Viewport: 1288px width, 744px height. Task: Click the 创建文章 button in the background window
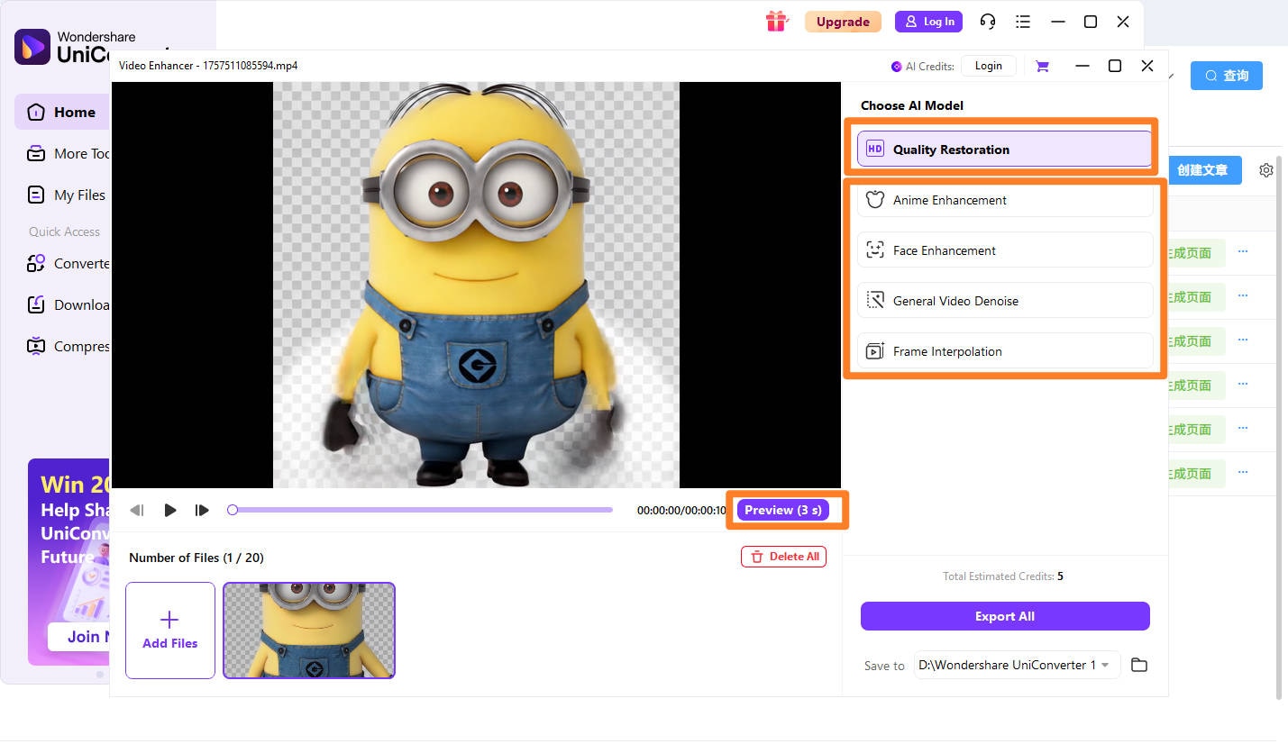[1203, 170]
